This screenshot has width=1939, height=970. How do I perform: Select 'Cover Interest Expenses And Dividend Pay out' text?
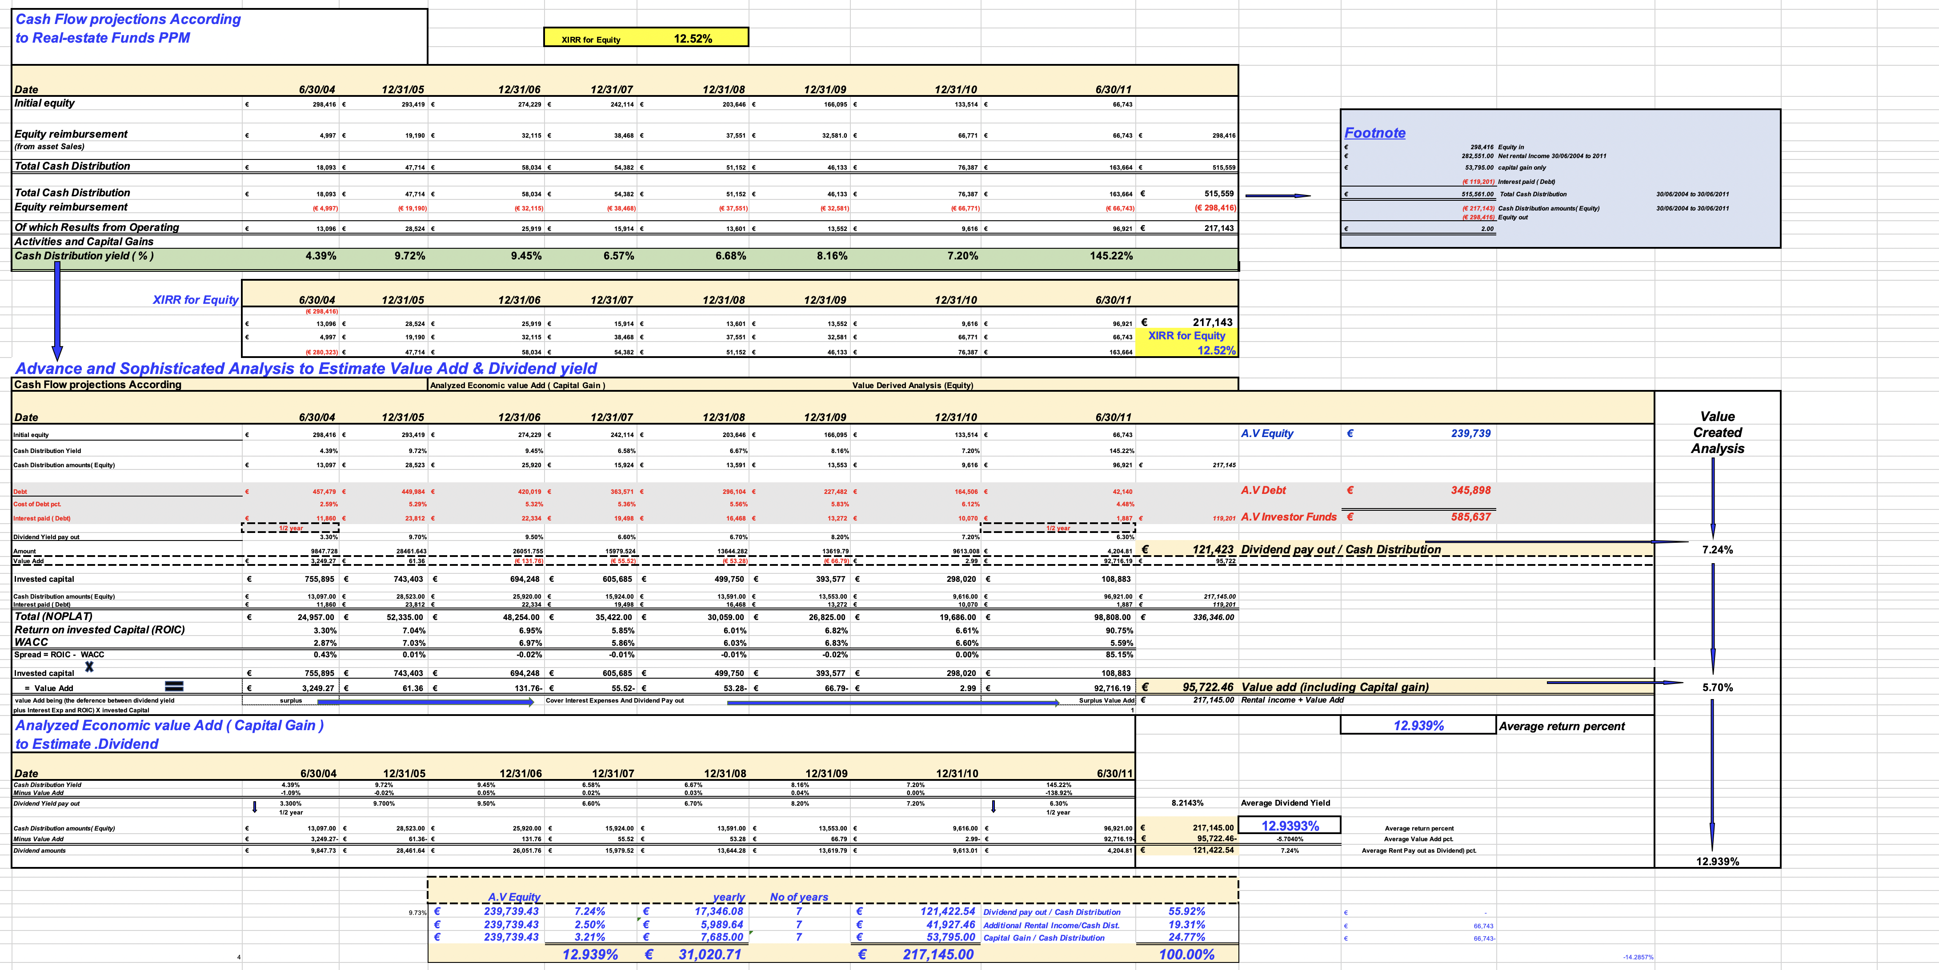click(614, 701)
